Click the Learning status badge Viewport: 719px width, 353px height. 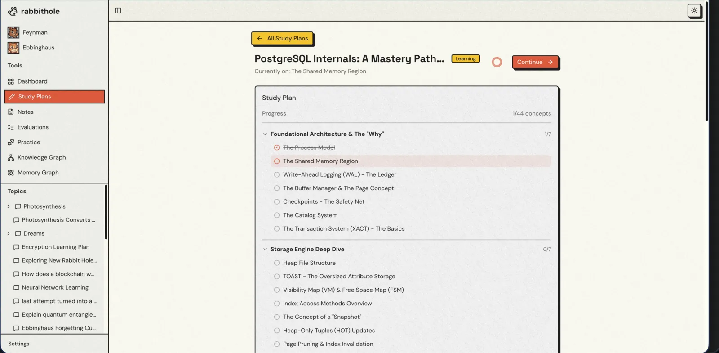[x=466, y=58]
